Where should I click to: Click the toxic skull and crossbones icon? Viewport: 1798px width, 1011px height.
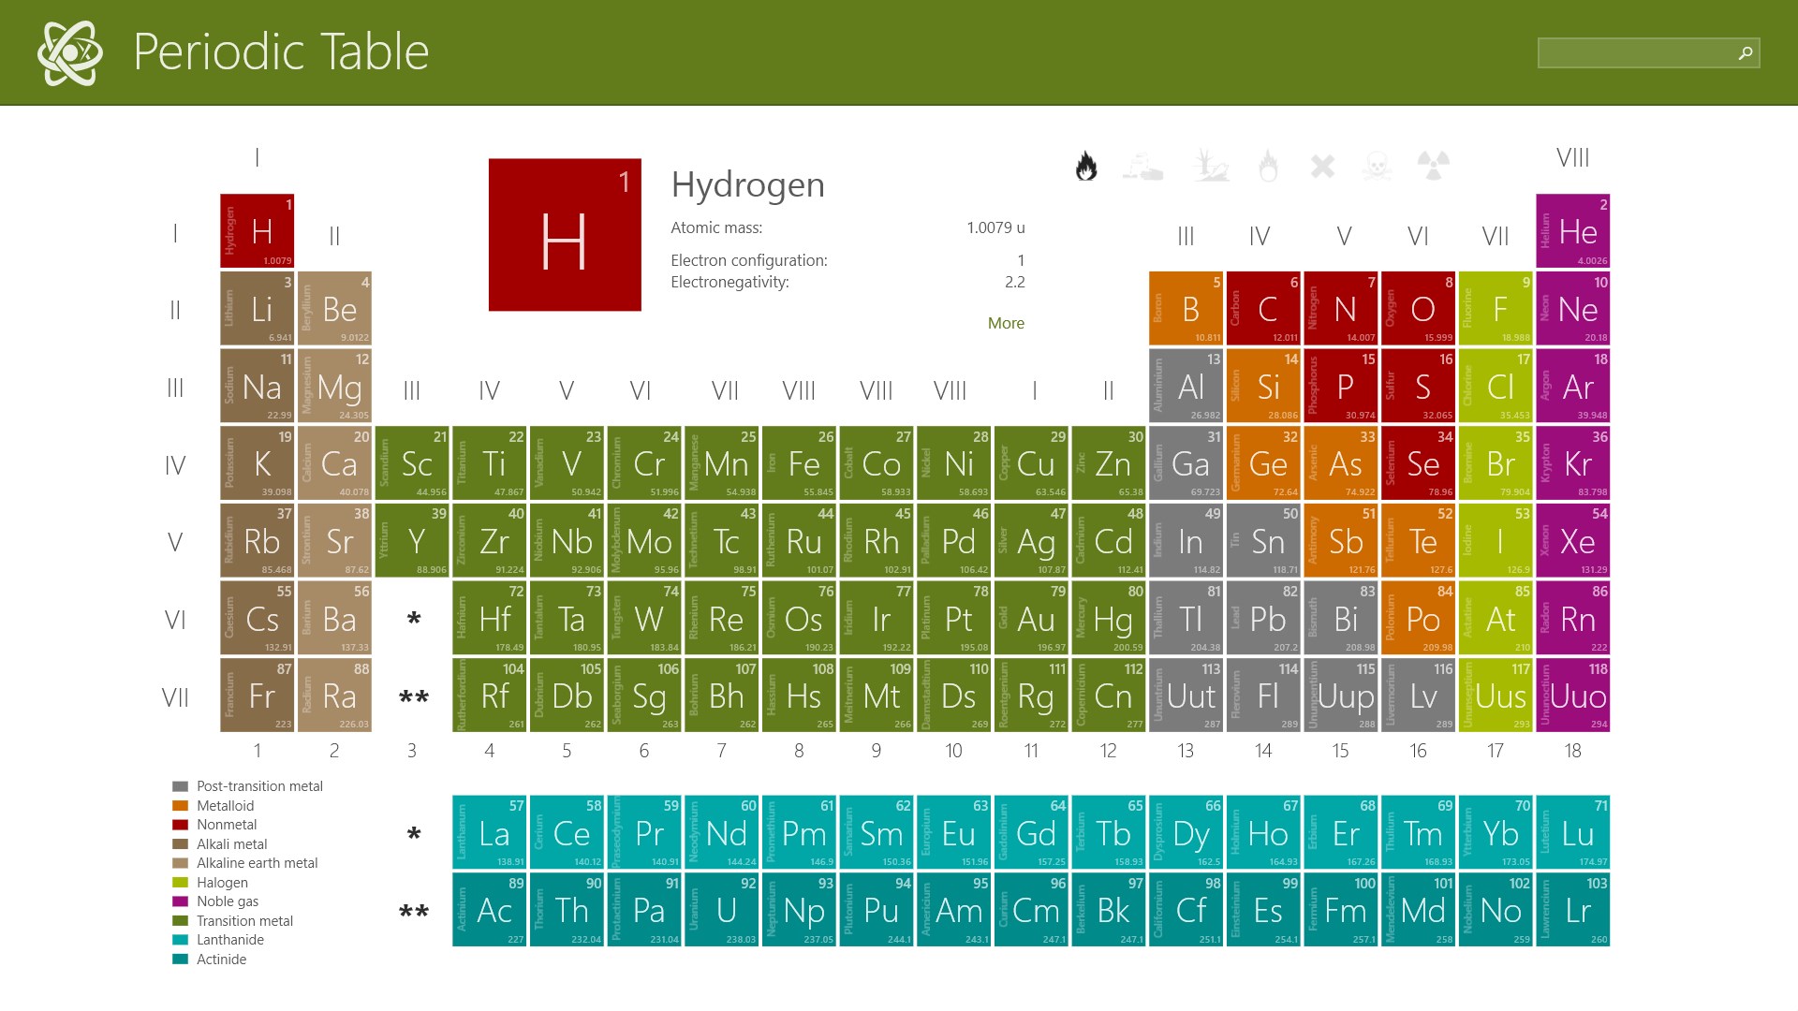coord(1377,167)
